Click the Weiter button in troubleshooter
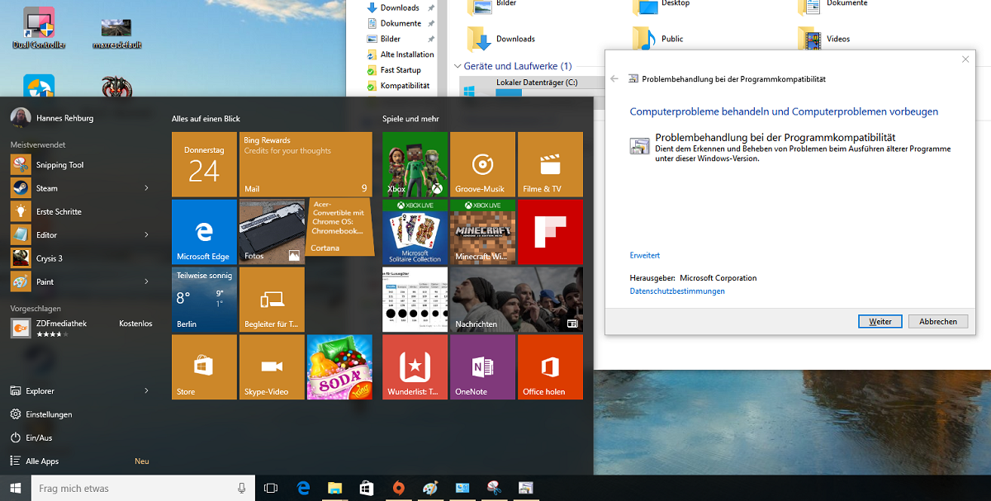991x501 pixels. pyautogui.click(x=880, y=322)
